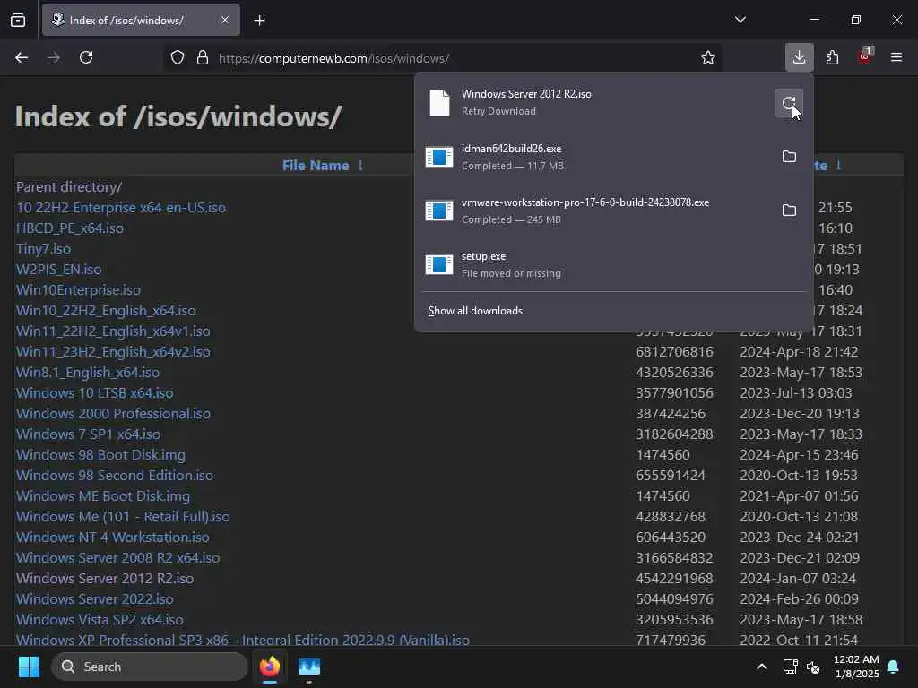Open the Extensions puzzle icon
The image size is (918, 688).
832,57
